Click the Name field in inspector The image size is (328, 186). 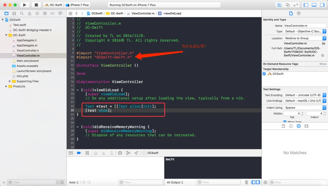click(x=305, y=26)
